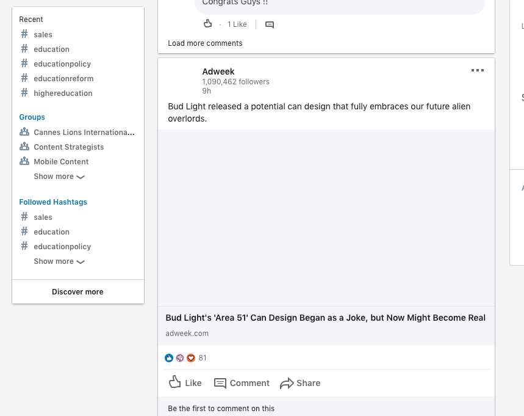The width and height of the screenshot is (524, 416).
Task: Load more comments on the post above
Action: pyautogui.click(x=205, y=43)
